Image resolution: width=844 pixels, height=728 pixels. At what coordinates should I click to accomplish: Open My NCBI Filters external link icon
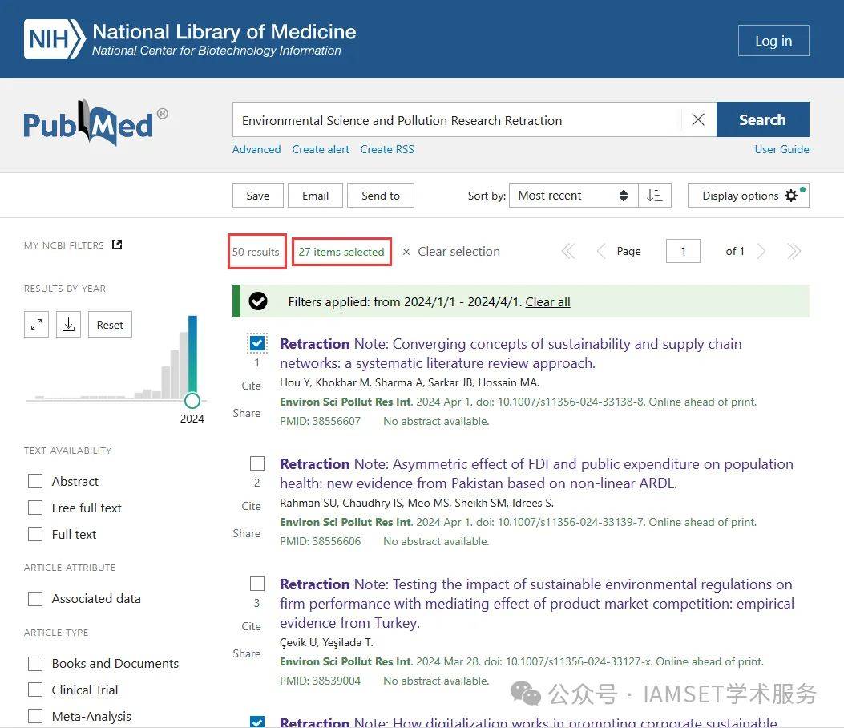point(117,245)
